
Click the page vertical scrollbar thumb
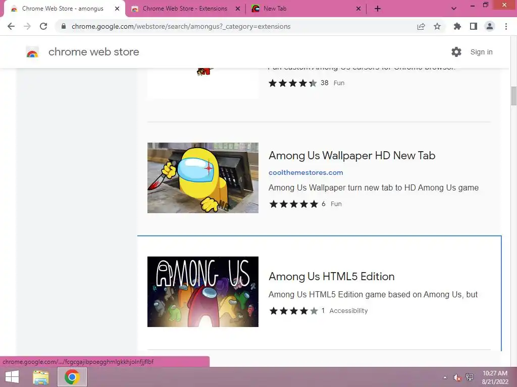pyautogui.click(x=513, y=96)
